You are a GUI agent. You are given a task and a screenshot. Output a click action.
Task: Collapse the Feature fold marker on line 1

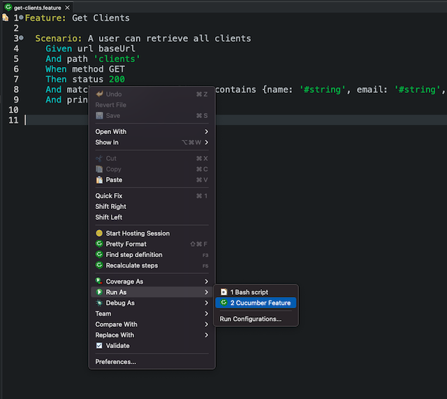[21, 17]
